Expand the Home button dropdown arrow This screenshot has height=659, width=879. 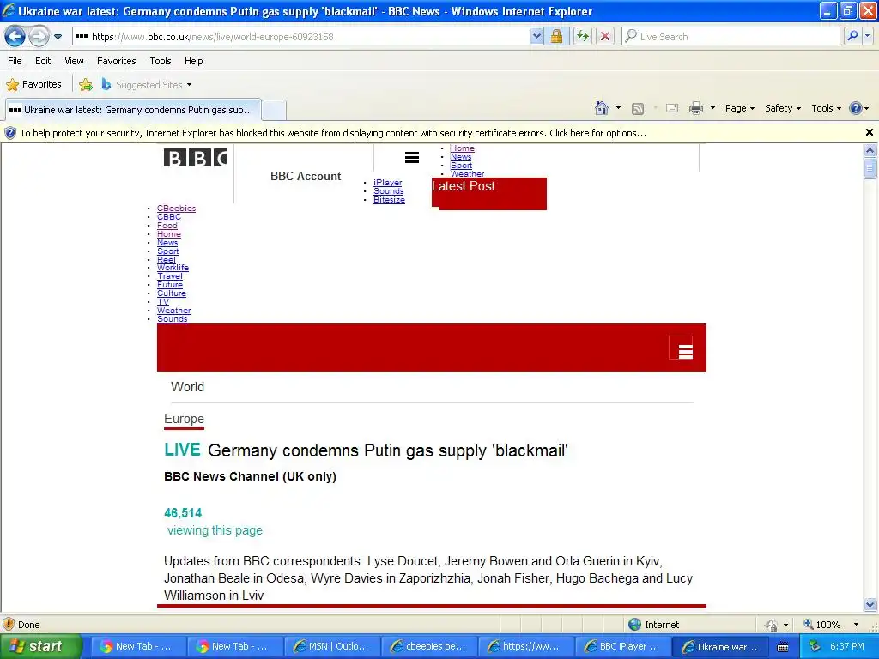[x=618, y=108]
